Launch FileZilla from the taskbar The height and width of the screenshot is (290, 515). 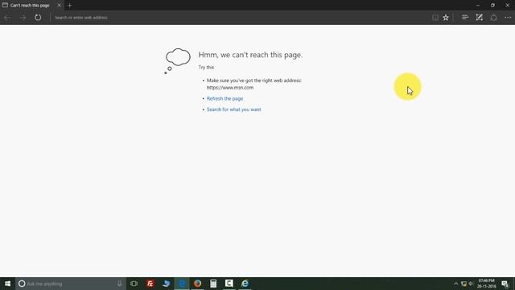150,284
